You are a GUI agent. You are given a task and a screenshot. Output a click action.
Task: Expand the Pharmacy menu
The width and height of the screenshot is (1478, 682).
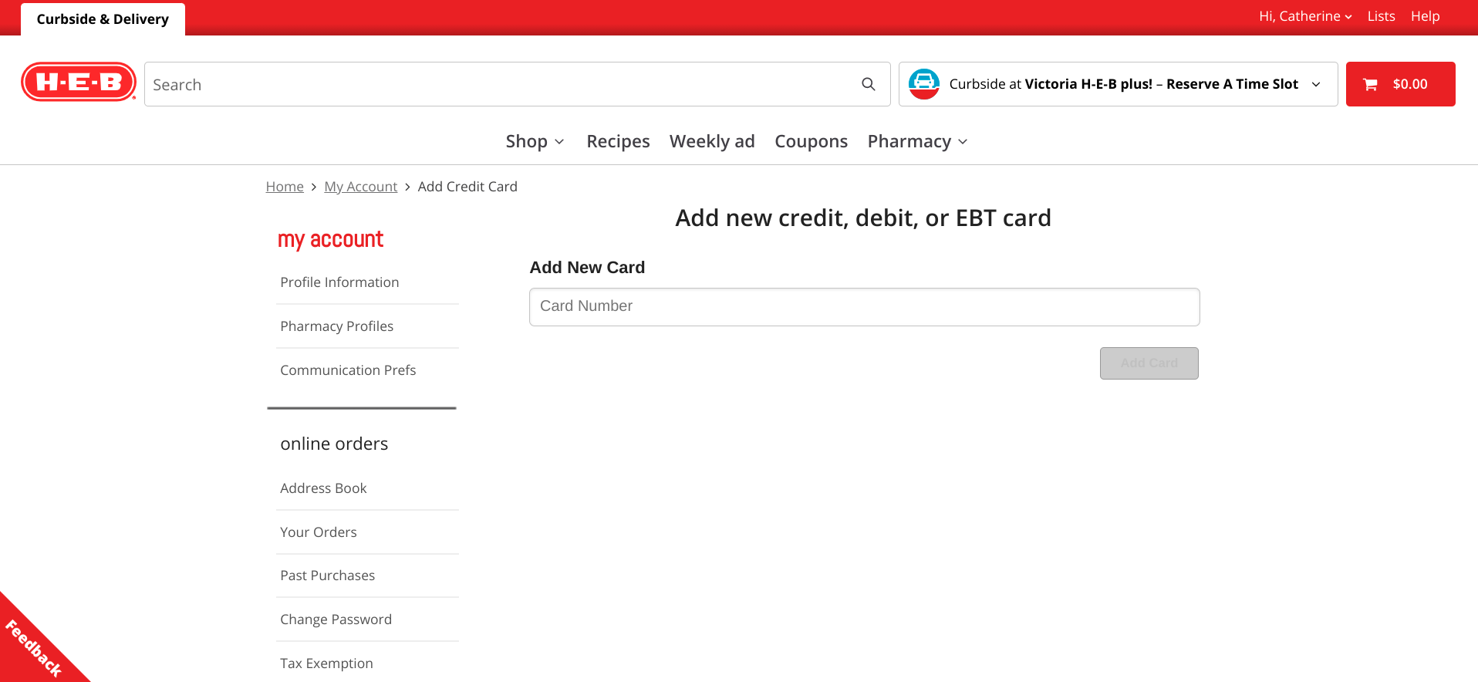click(x=917, y=141)
